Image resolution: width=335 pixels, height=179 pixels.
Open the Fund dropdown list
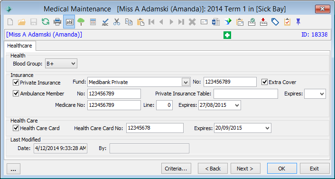coord(186,82)
